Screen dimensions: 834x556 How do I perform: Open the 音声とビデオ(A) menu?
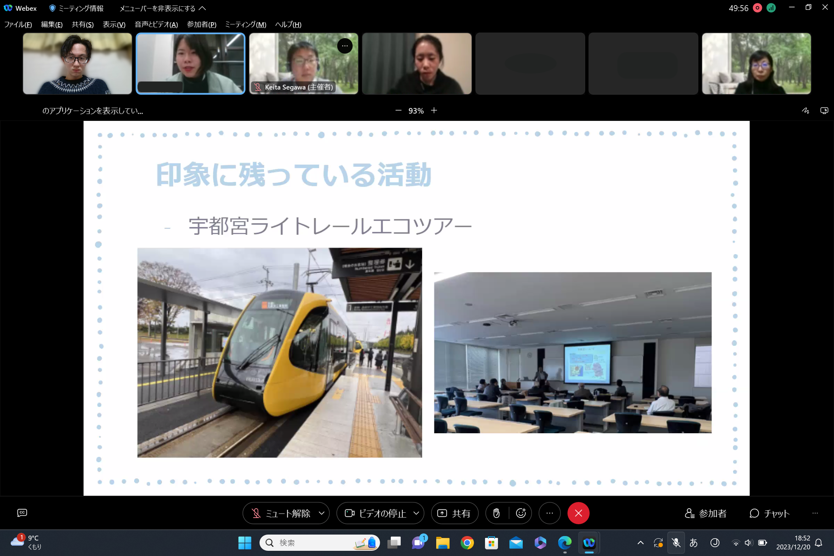coord(156,24)
